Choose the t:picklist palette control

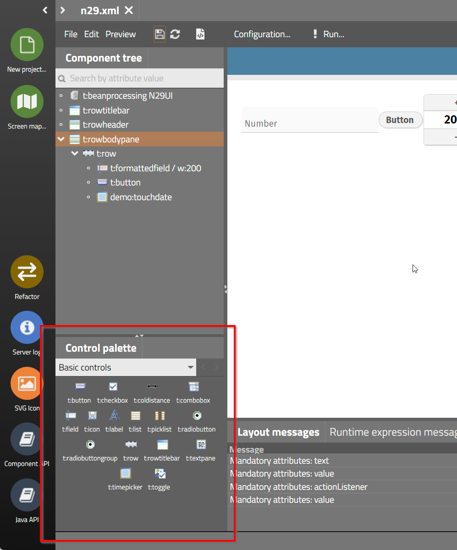160,416
